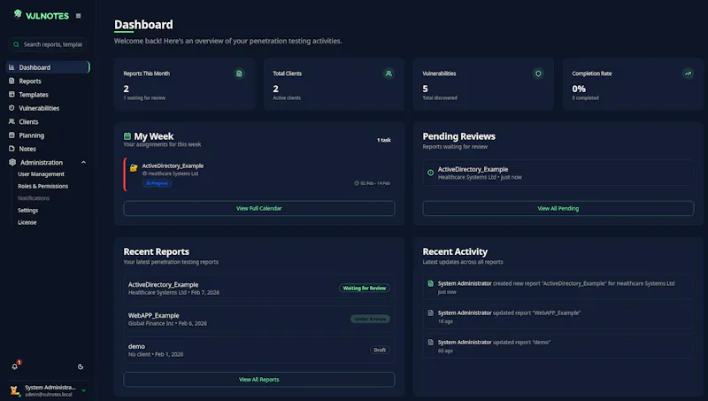708x401 pixels.
Task: Click document icon of WebAPP_Example activity
Action: pos(430,313)
